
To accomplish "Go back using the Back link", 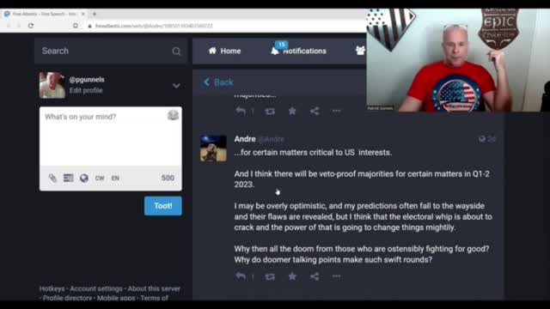I will 218,82.
